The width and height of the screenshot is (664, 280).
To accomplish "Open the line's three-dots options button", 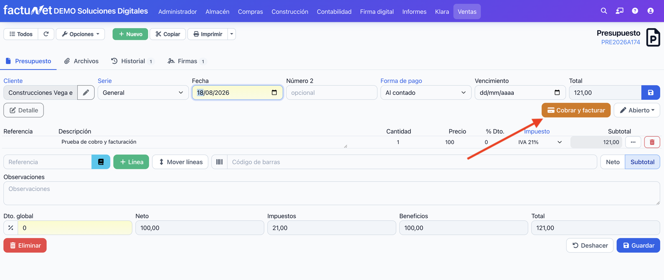I will (x=633, y=142).
